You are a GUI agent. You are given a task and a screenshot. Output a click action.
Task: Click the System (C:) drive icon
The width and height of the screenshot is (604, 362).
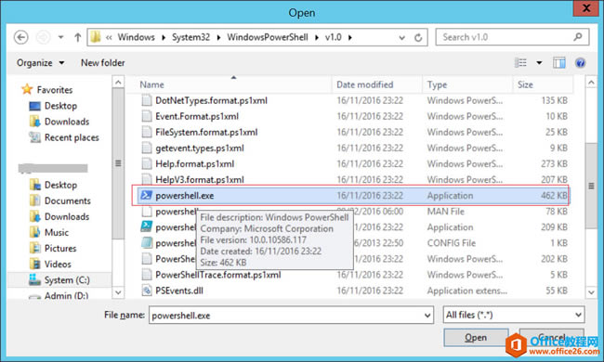[34, 279]
